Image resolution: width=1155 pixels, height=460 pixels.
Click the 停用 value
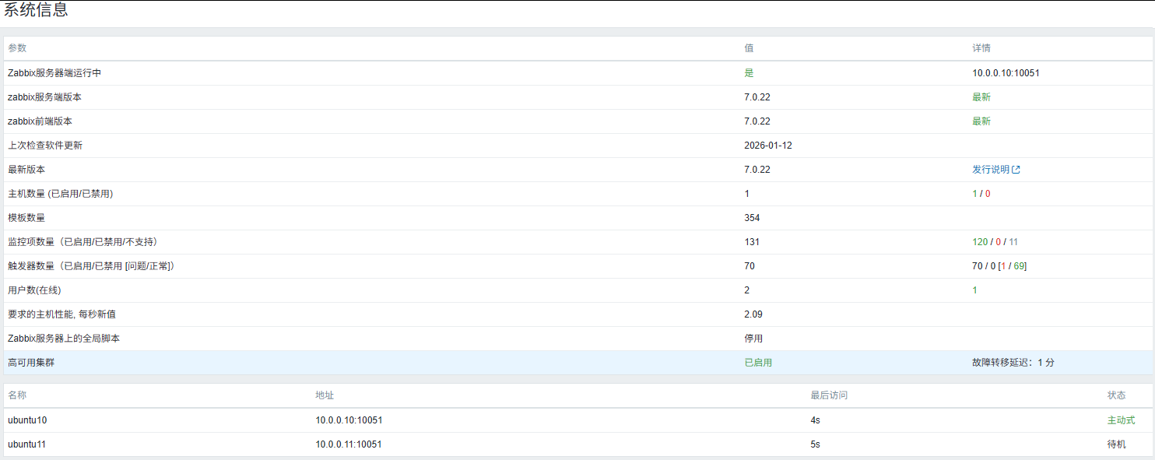pyautogui.click(x=753, y=339)
